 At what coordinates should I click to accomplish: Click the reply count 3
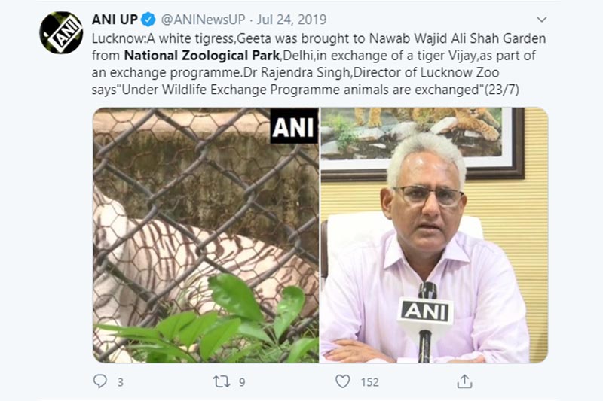tap(121, 382)
